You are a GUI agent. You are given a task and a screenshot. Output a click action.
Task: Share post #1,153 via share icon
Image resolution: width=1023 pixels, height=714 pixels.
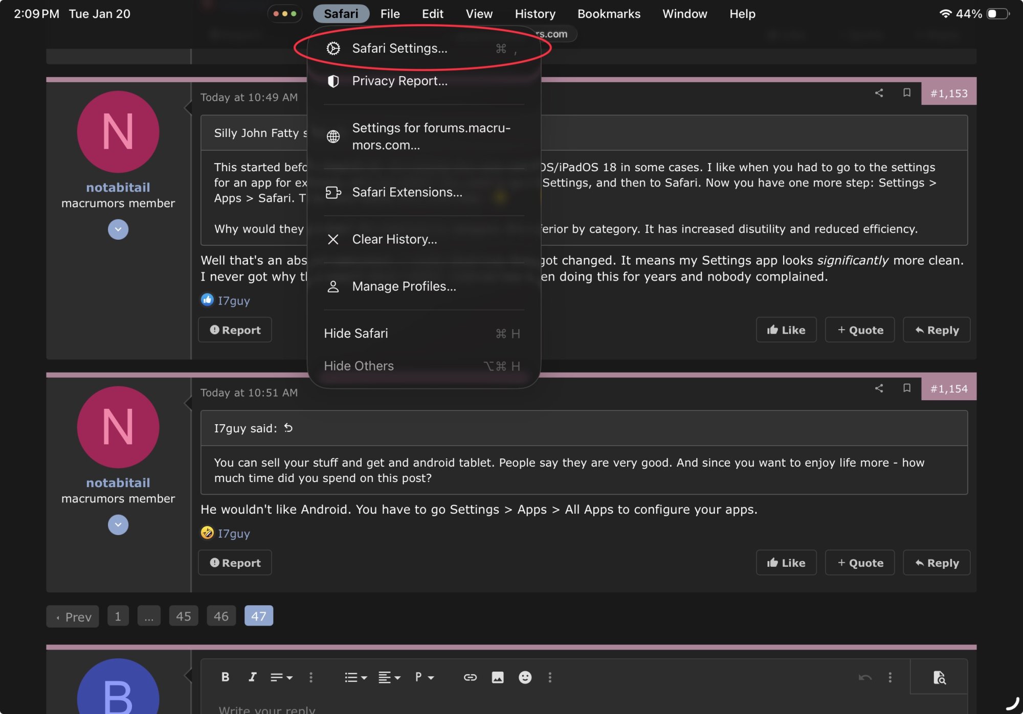tap(879, 93)
